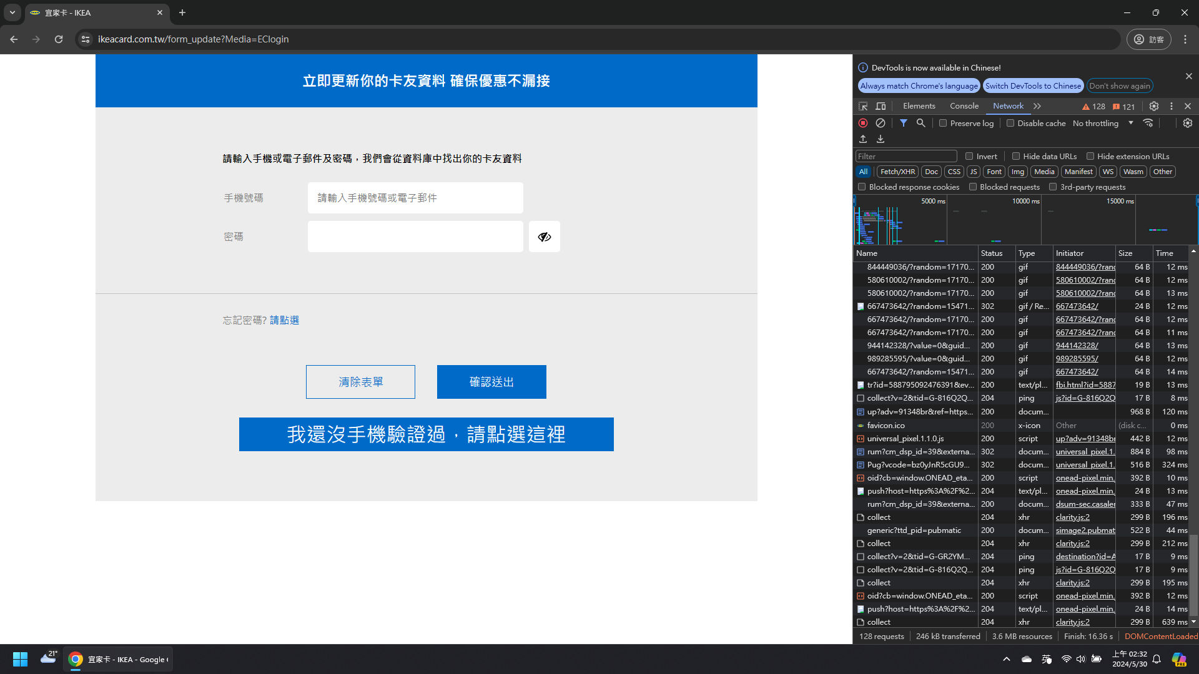Import HAR file upload icon
This screenshot has height=674, width=1199.
863,139
